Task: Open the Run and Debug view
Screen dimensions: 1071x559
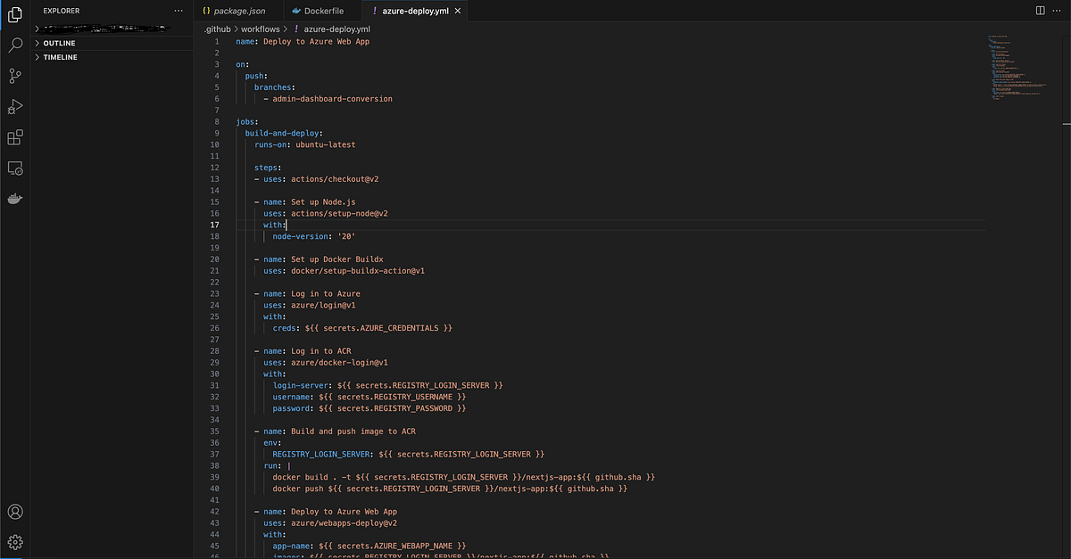Action: coord(14,106)
